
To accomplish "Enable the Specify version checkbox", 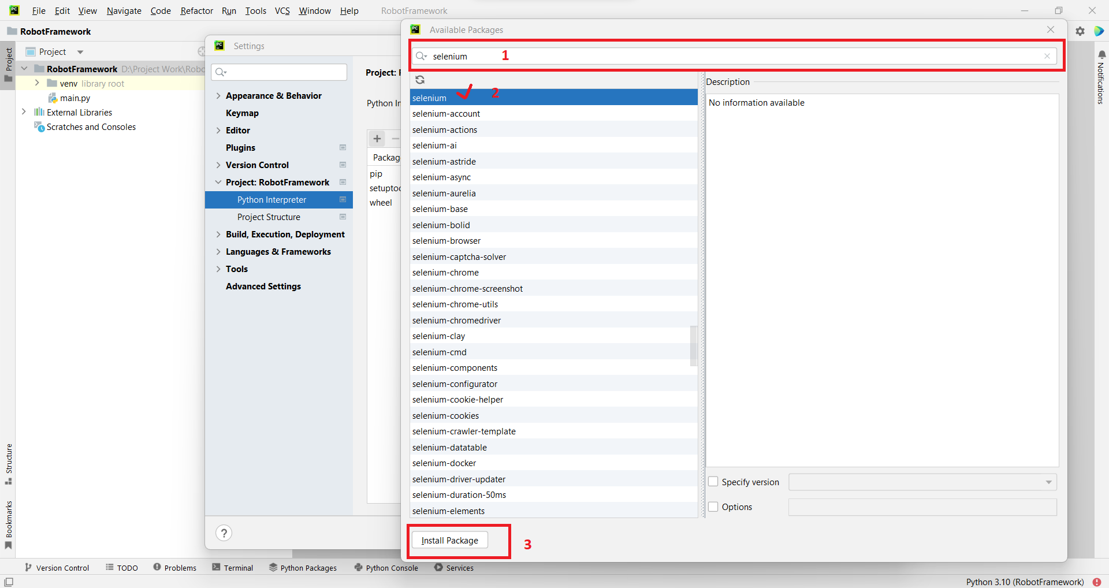I will coord(713,482).
